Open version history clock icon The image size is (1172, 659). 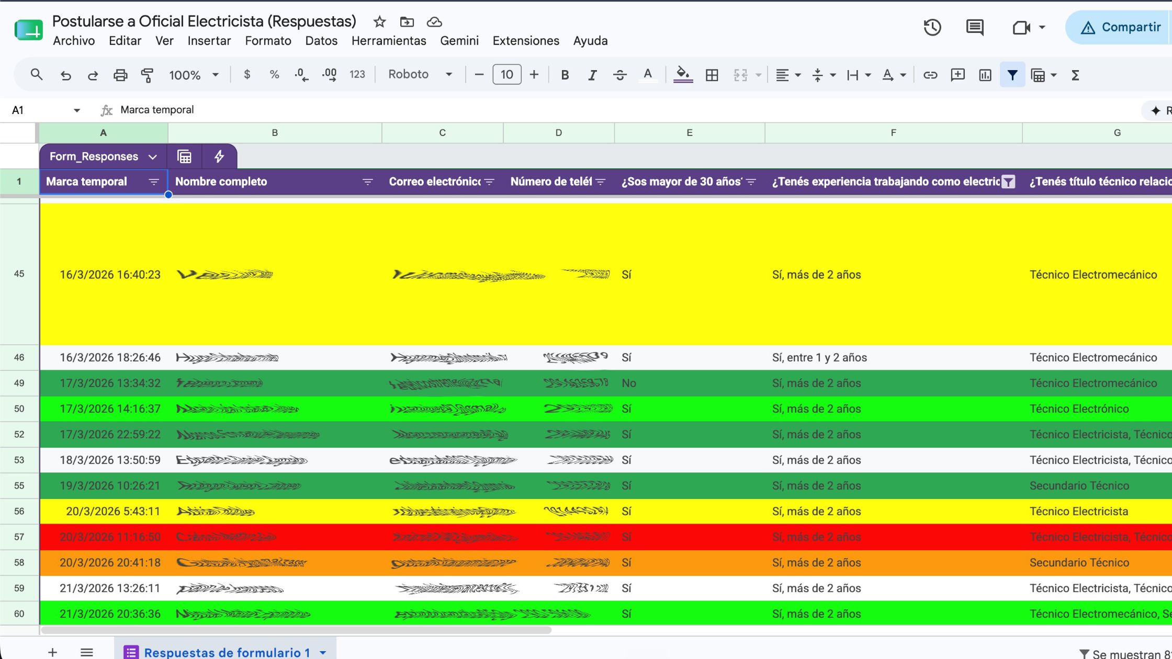coord(932,27)
